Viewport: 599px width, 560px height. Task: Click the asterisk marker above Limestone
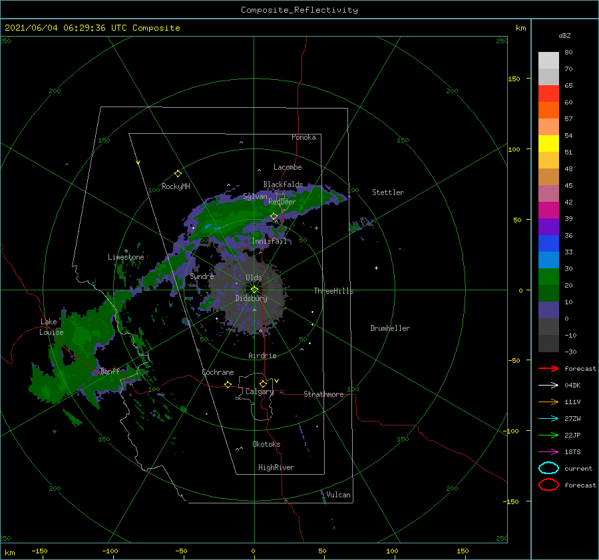tap(126, 251)
